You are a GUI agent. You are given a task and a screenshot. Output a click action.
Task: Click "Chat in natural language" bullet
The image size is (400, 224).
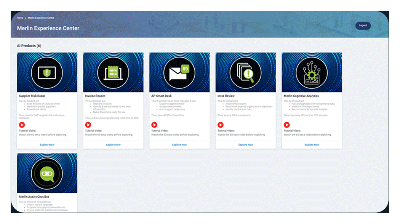click(40, 205)
